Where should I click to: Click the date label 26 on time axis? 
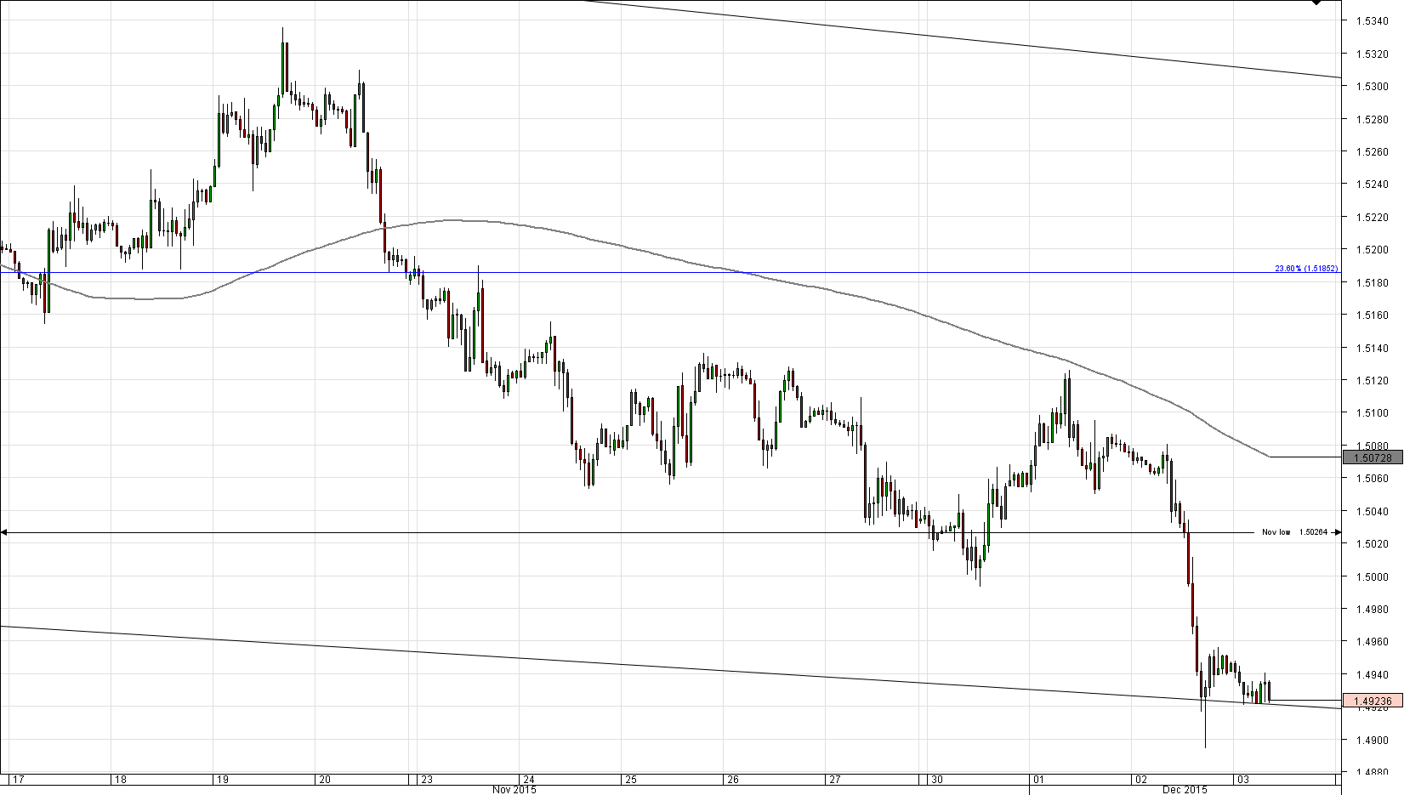[732, 779]
